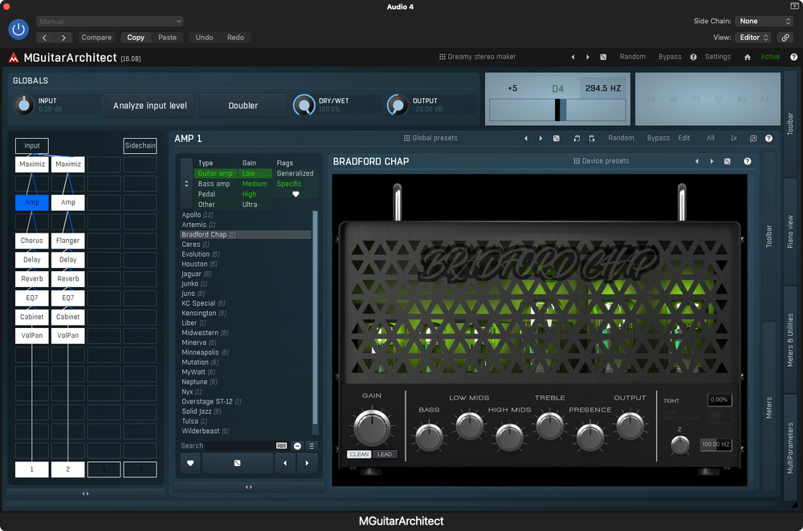Switch the amp channel to LEAD
Viewport: 803px width, 531px height.
click(x=385, y=455)
